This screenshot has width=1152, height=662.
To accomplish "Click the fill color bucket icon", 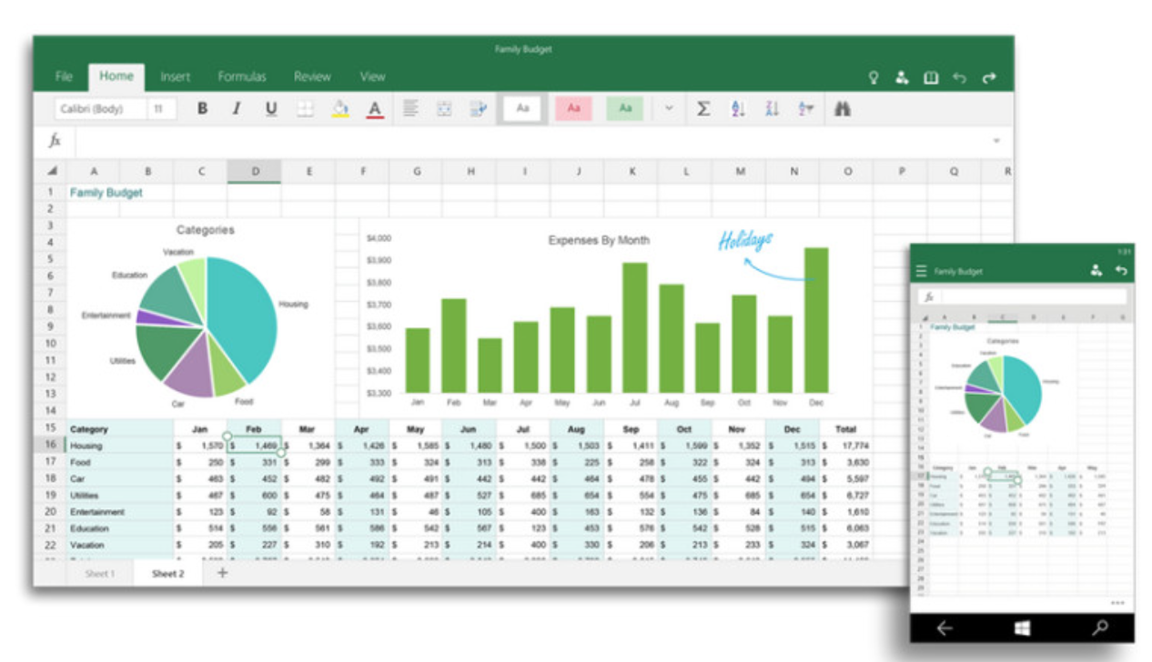I will click(339, 109).
